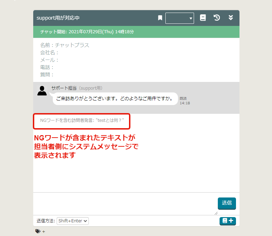Open the canned responses book icon
Image resolution: width=272 pixels, height=236 pixels.
click(x=203, y=18)
